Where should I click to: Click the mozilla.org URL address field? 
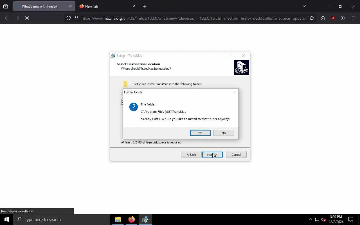pos(193,18)
